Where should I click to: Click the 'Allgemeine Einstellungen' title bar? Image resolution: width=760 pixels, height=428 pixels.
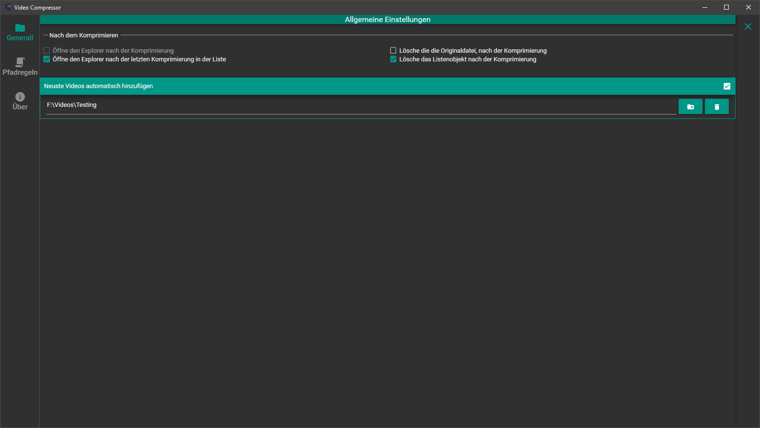388,20
